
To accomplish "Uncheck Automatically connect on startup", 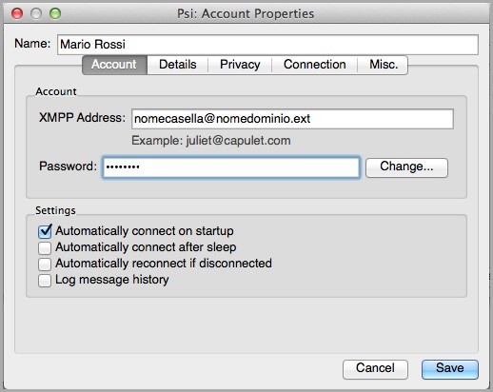I will [45, 231].
